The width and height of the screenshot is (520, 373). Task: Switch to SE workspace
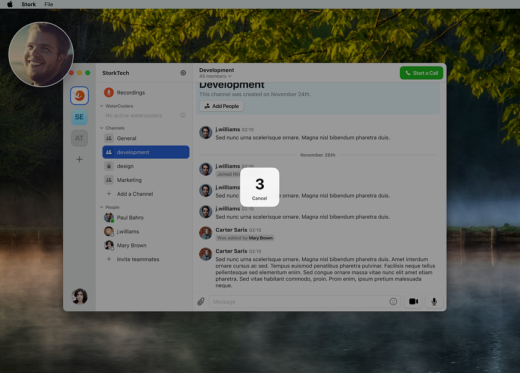[79, 117]
